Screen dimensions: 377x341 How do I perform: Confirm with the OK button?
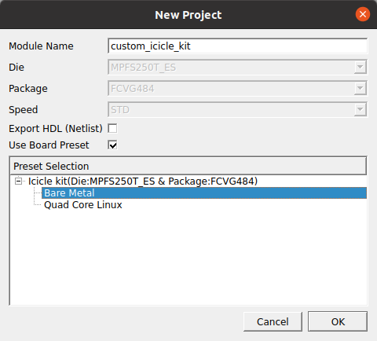coord(338,321)
